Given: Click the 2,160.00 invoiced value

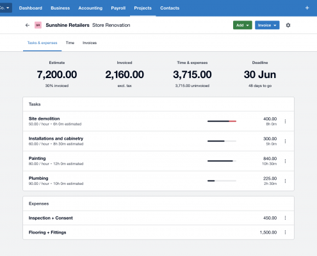Looking at the screenshot, I should coord(124,75).
